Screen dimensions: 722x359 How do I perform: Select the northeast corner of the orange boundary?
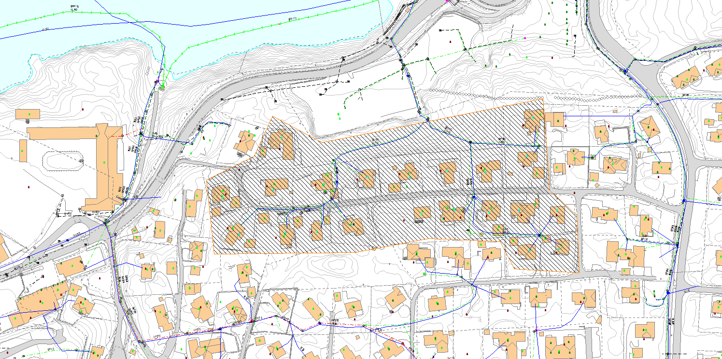[543, 97]
